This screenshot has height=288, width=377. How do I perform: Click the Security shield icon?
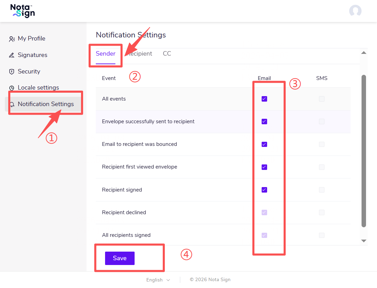tap(12, 72)
